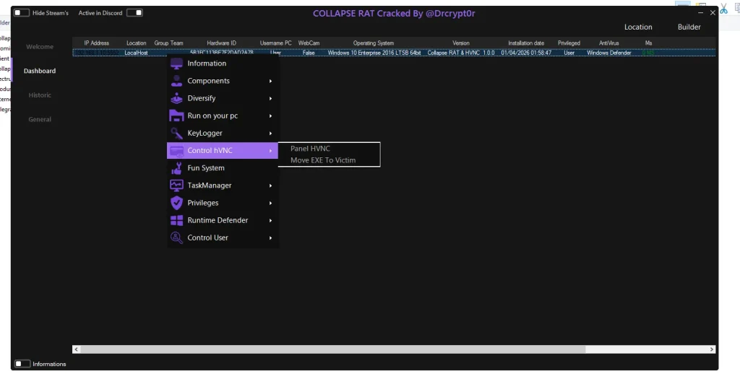Click the Components person icon
740x384 pixels.
[x=176, y=81]
